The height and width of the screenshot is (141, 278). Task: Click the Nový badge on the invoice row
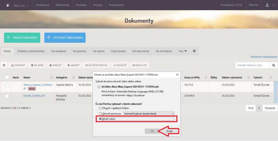click(32, 89)
